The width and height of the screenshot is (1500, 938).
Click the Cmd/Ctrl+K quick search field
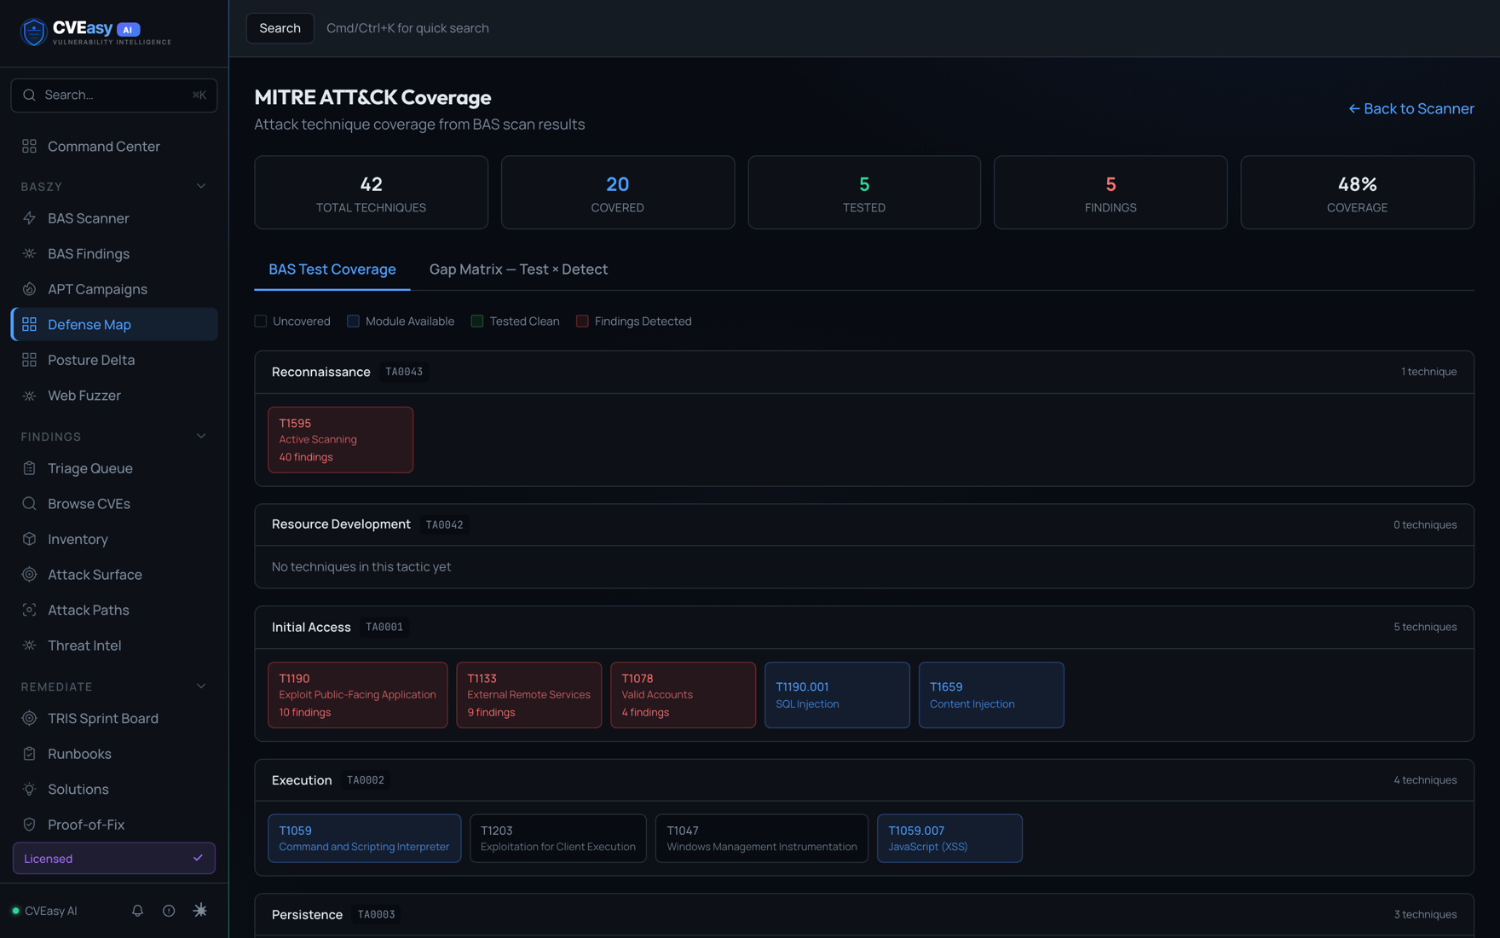point(407,28)
